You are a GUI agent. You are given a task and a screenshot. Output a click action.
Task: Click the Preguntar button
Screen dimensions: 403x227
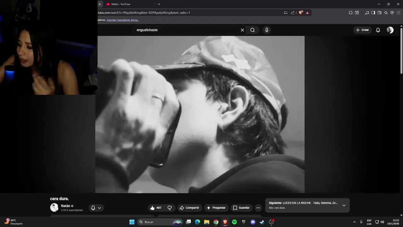216,208
